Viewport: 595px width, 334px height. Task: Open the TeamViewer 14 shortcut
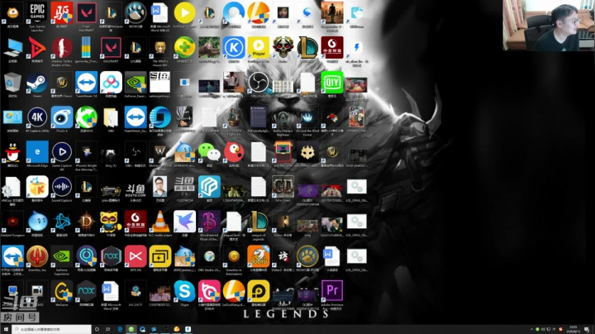coord(87,83)
